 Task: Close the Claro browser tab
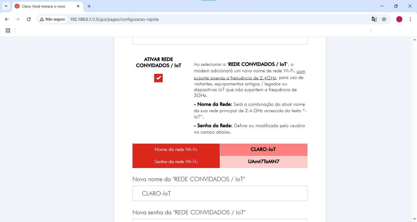pyautogui.click(x=78, y=6)
